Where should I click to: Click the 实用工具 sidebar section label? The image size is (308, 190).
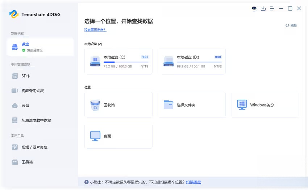(x=17, y=136)
